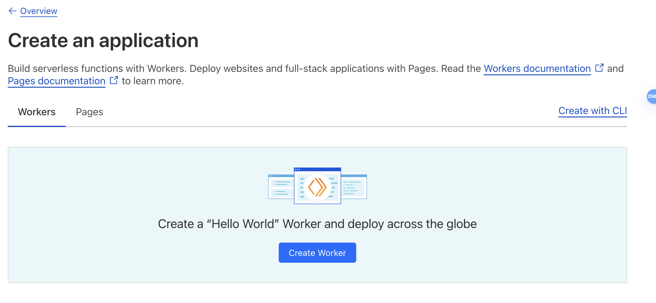Viewport: 656px width, 303px height.
Task: Click the right window in the illustration
Action: tap(354, 187)
